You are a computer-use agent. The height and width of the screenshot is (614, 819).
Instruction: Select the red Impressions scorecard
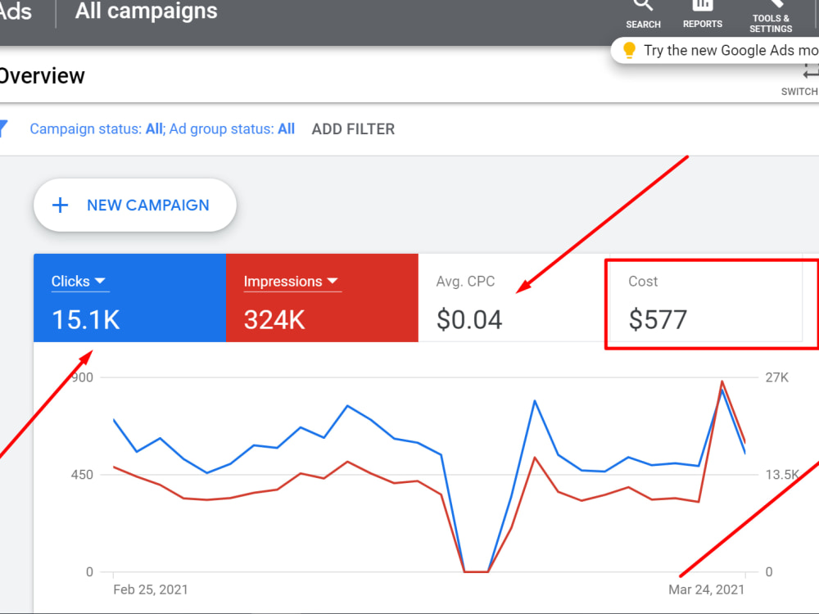pos(322,298)
